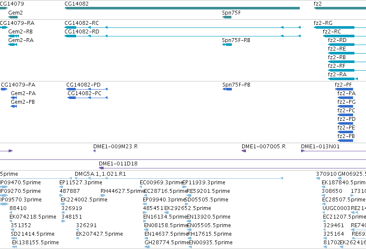Click the DME1-007O05.R clone label

[264, 147]
